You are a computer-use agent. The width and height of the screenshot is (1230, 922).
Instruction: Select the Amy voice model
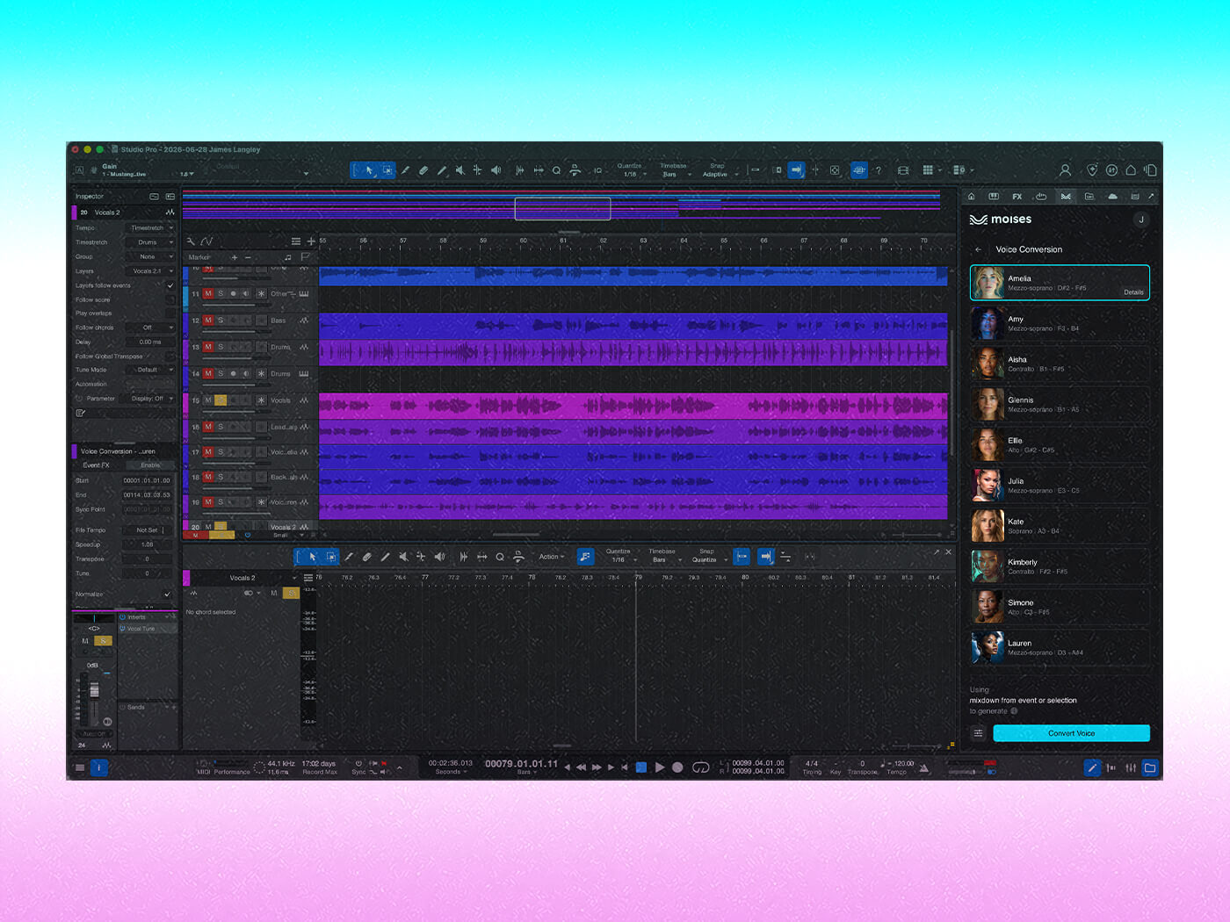(1060, 323)
